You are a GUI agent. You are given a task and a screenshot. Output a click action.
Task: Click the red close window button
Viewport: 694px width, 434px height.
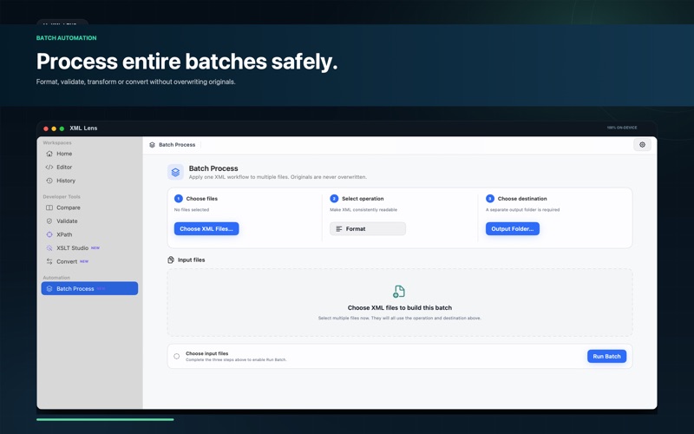point(46,128)
